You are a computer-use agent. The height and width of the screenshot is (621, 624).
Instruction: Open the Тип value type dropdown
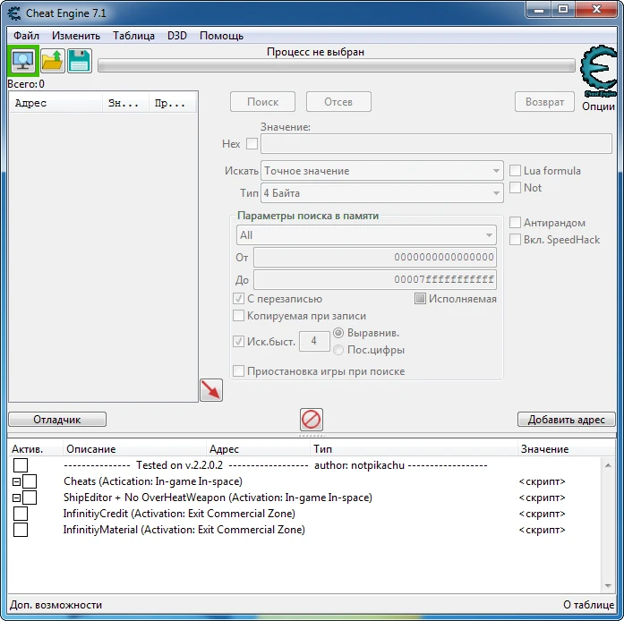tap(382, 193)
